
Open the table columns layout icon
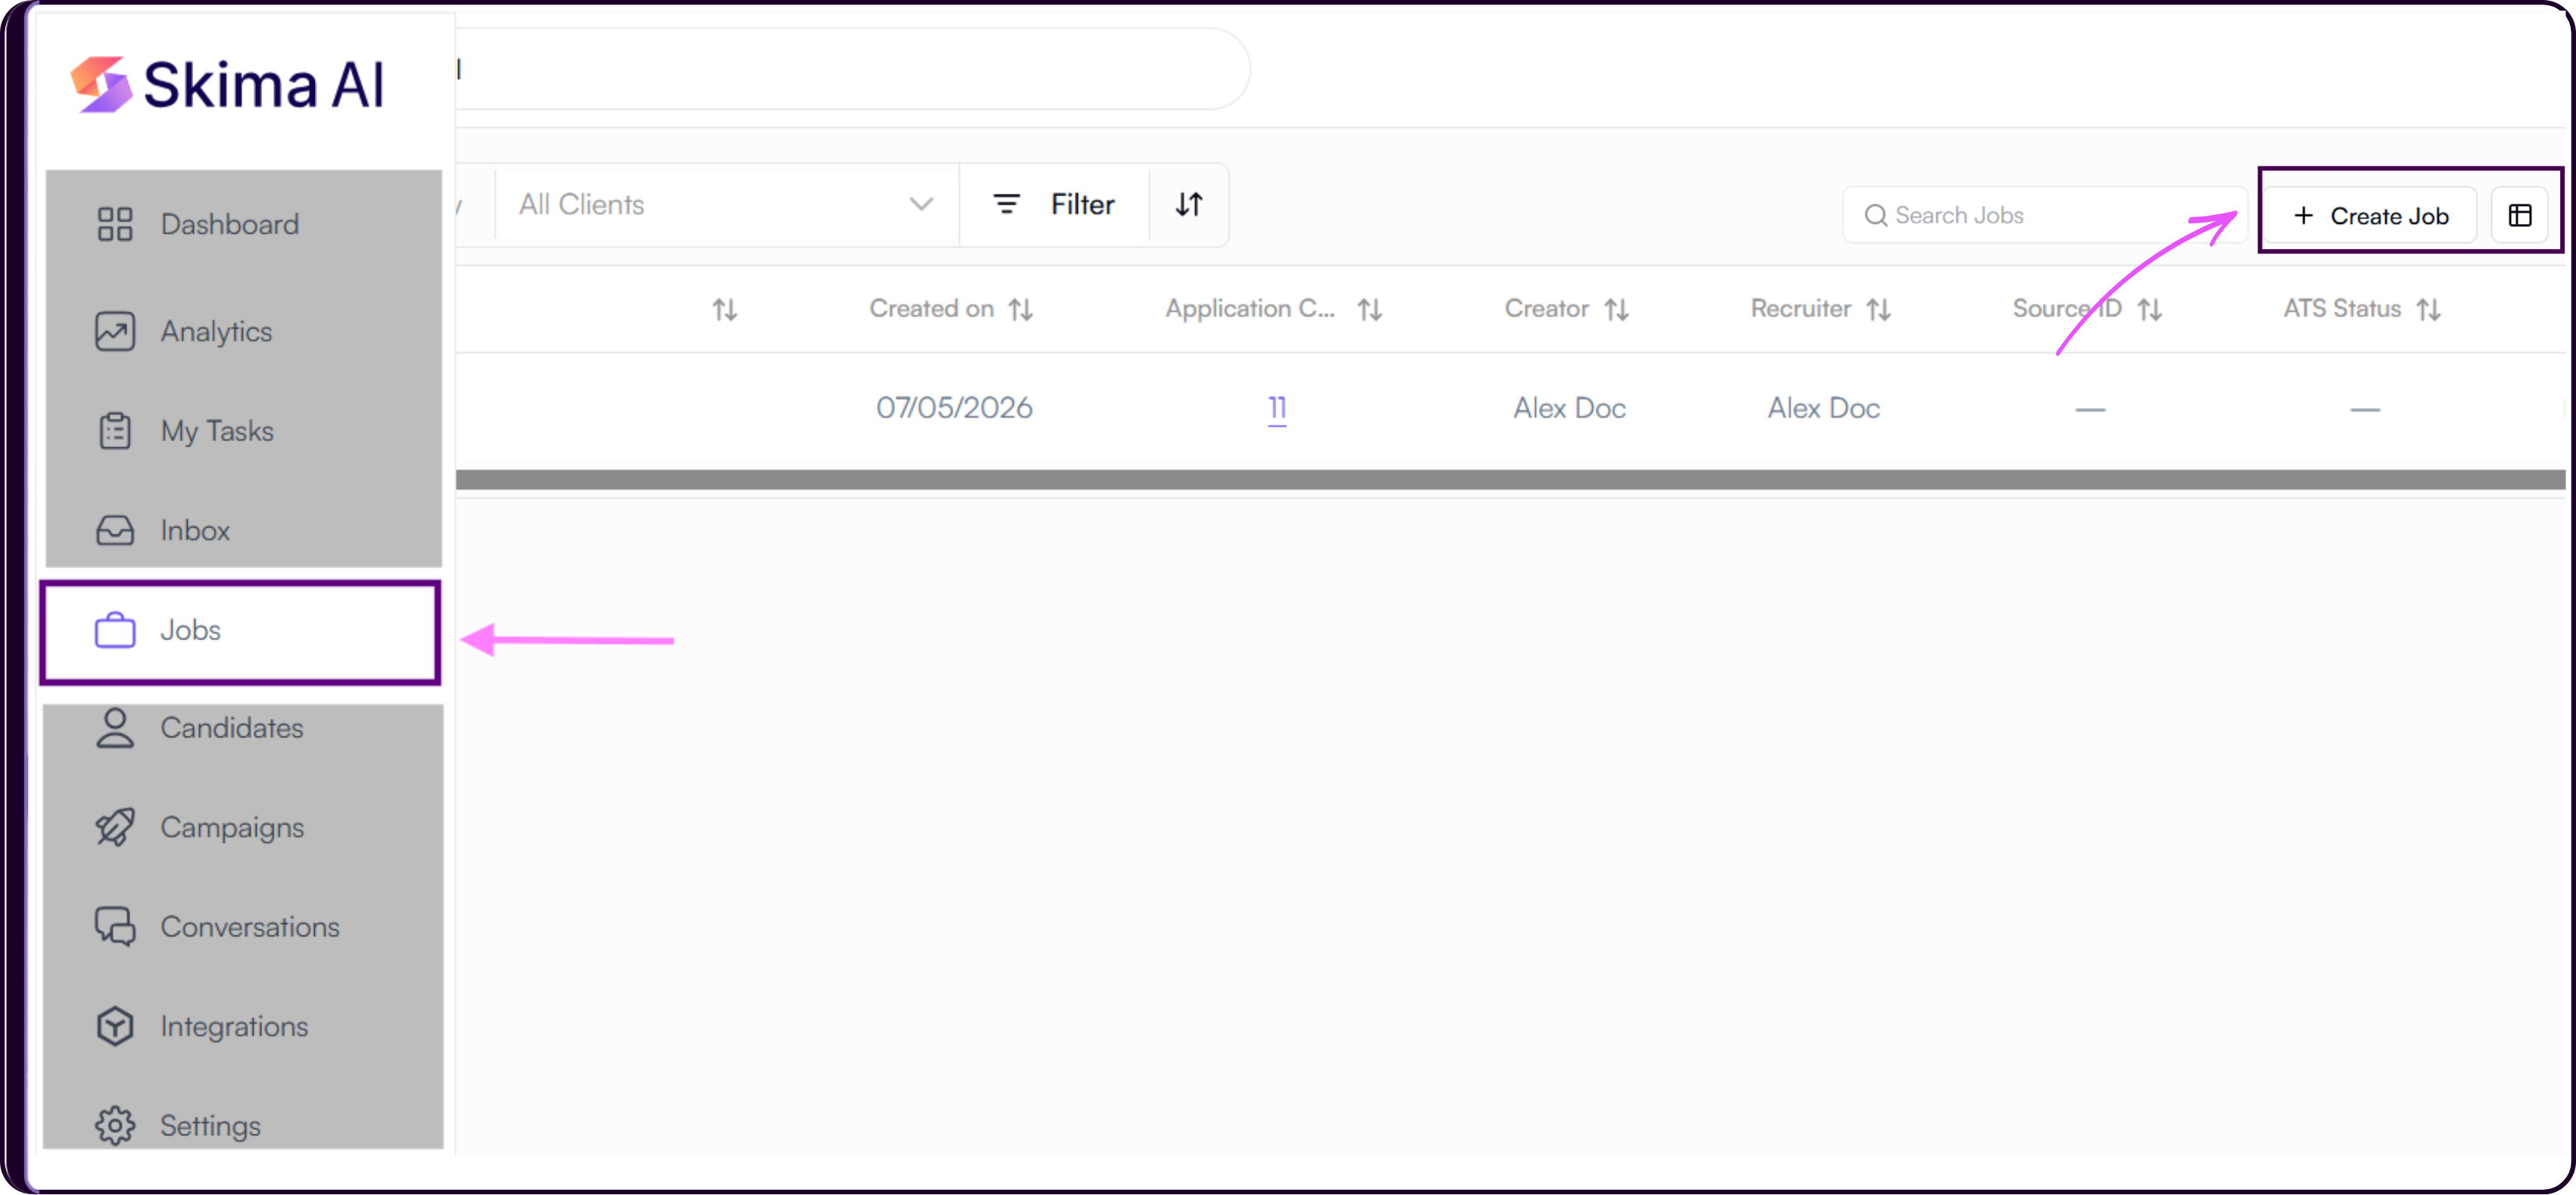click(2520, 216)
